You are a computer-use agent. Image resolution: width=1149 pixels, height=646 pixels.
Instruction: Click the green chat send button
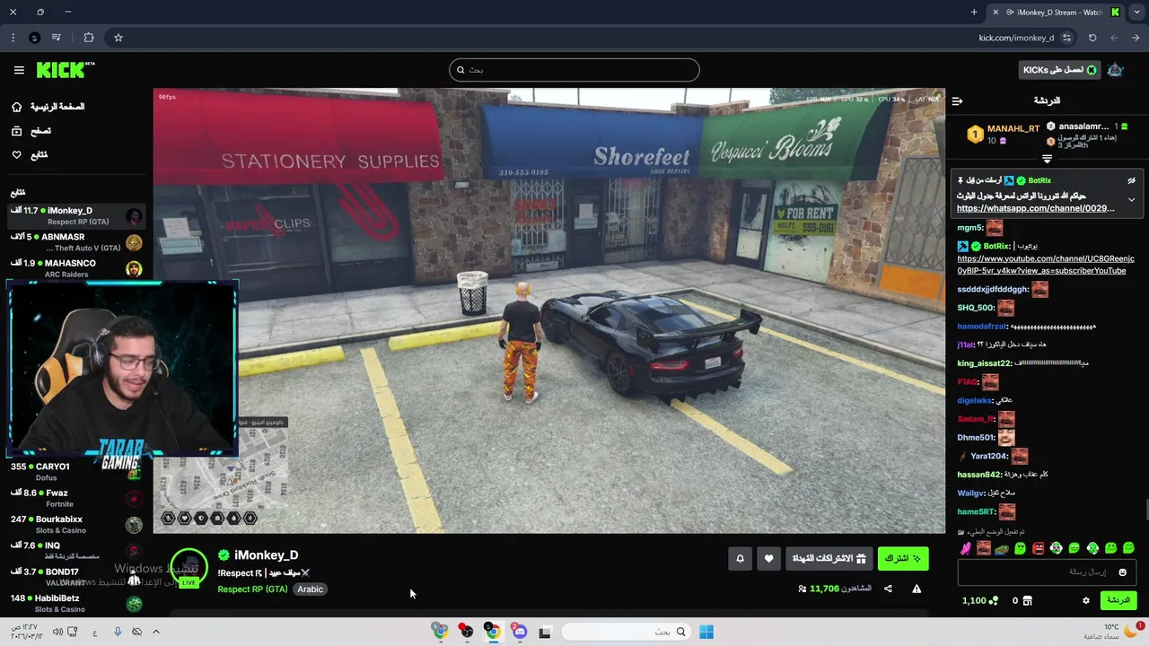[1118, 600]
